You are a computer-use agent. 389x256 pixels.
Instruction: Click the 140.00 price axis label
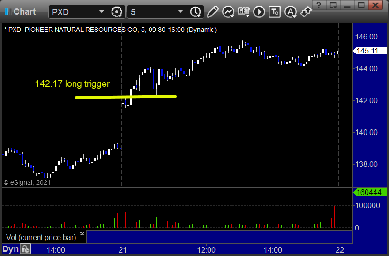[366, 132]
